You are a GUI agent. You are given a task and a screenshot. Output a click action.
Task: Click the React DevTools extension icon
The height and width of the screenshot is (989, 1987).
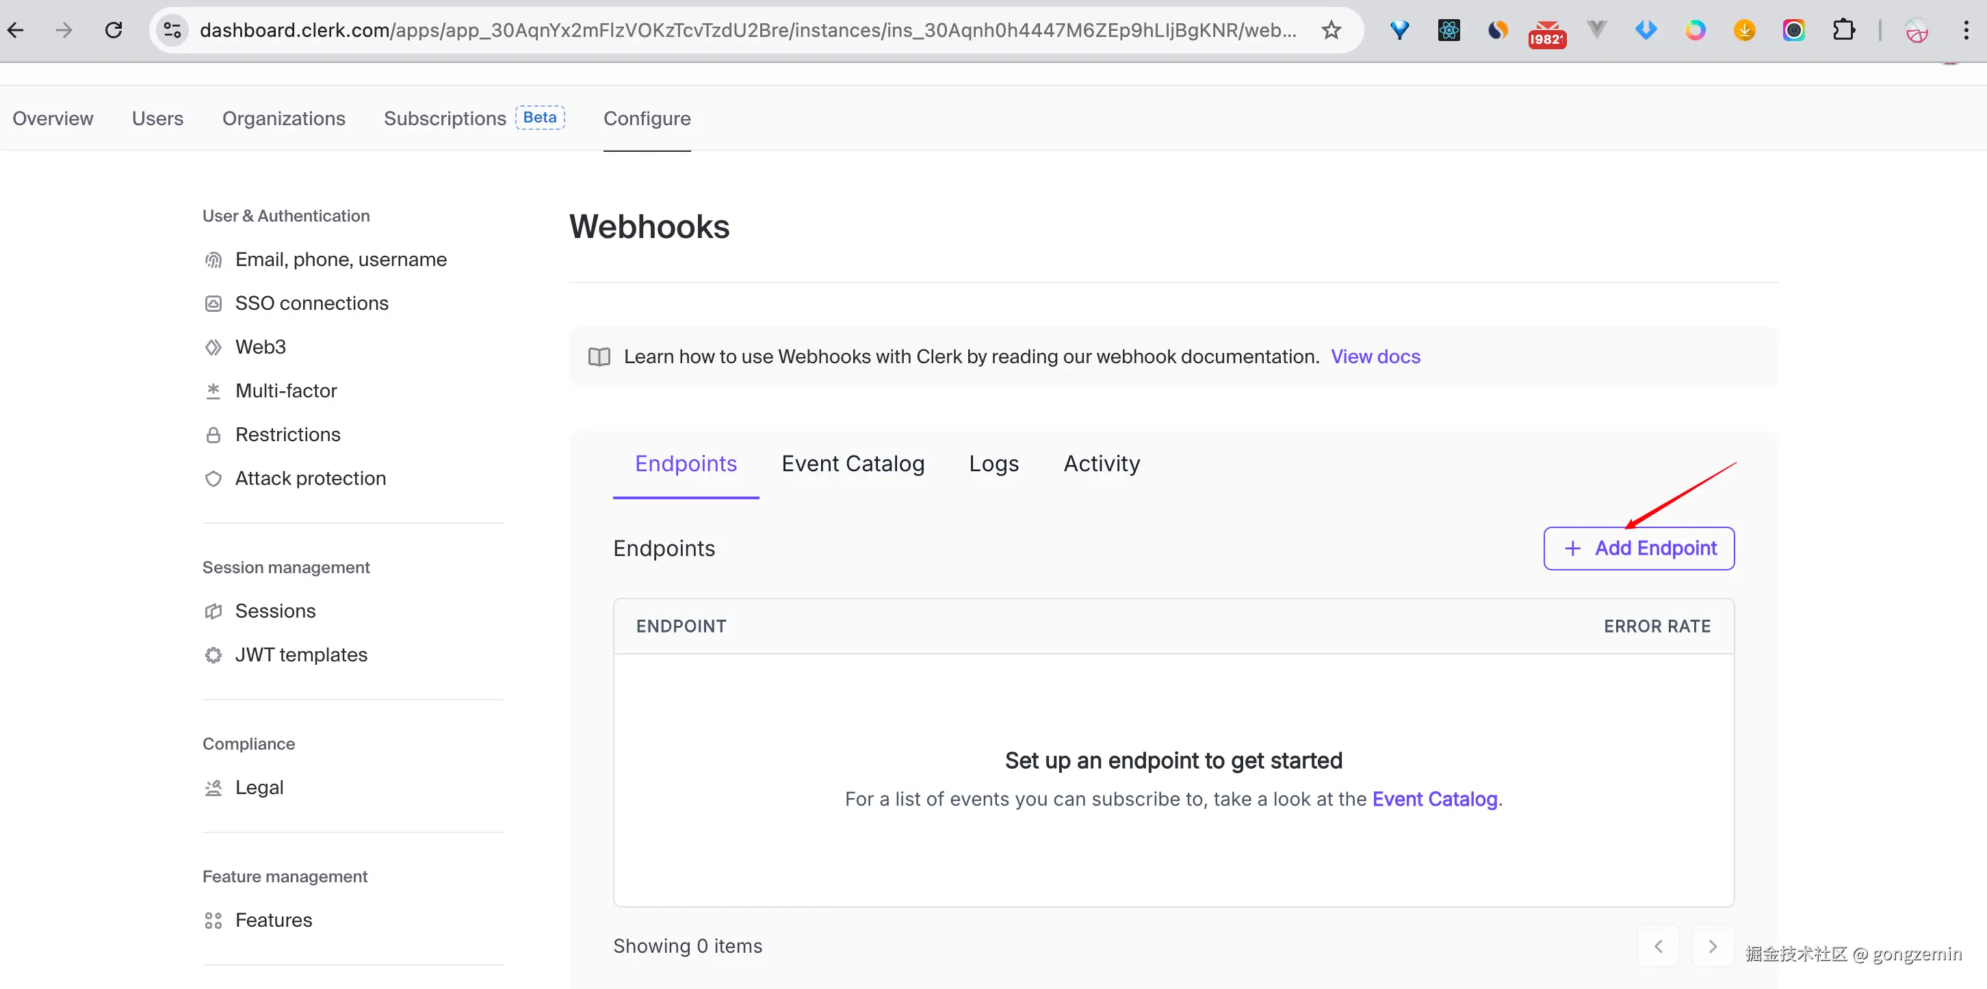pos(1449,30)
